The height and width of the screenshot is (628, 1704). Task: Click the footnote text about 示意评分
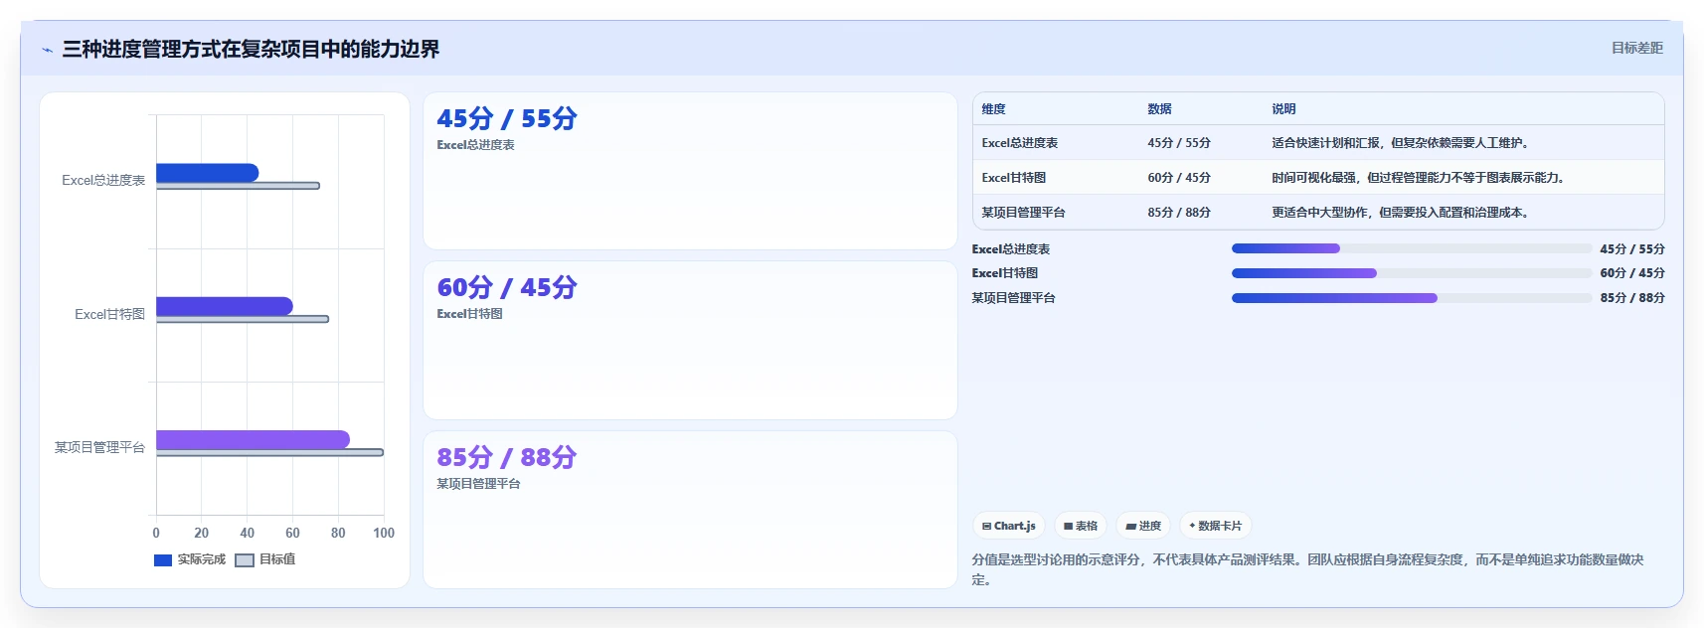(1307, 569)
